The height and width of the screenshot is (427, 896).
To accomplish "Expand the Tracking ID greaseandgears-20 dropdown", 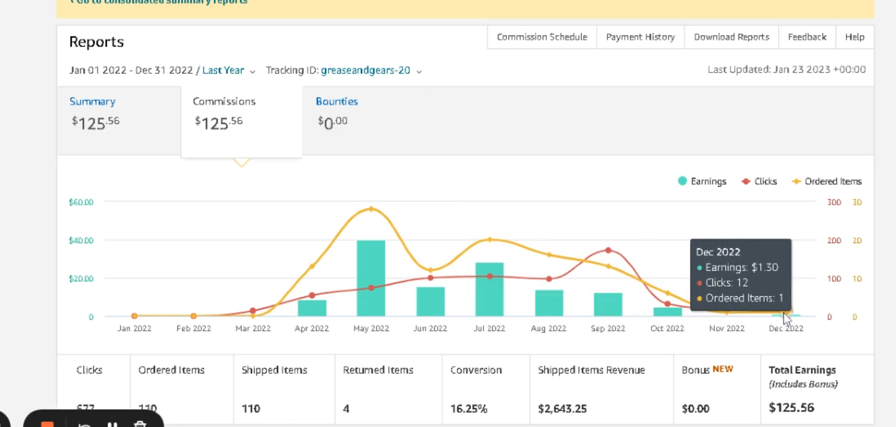I will pos(371,71).
